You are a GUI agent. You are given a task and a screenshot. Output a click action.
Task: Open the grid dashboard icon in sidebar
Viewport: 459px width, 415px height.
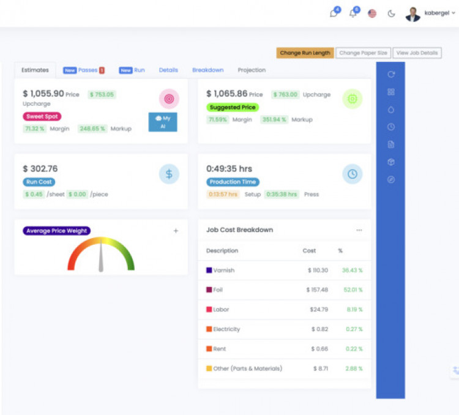click(x=391, y=92)
